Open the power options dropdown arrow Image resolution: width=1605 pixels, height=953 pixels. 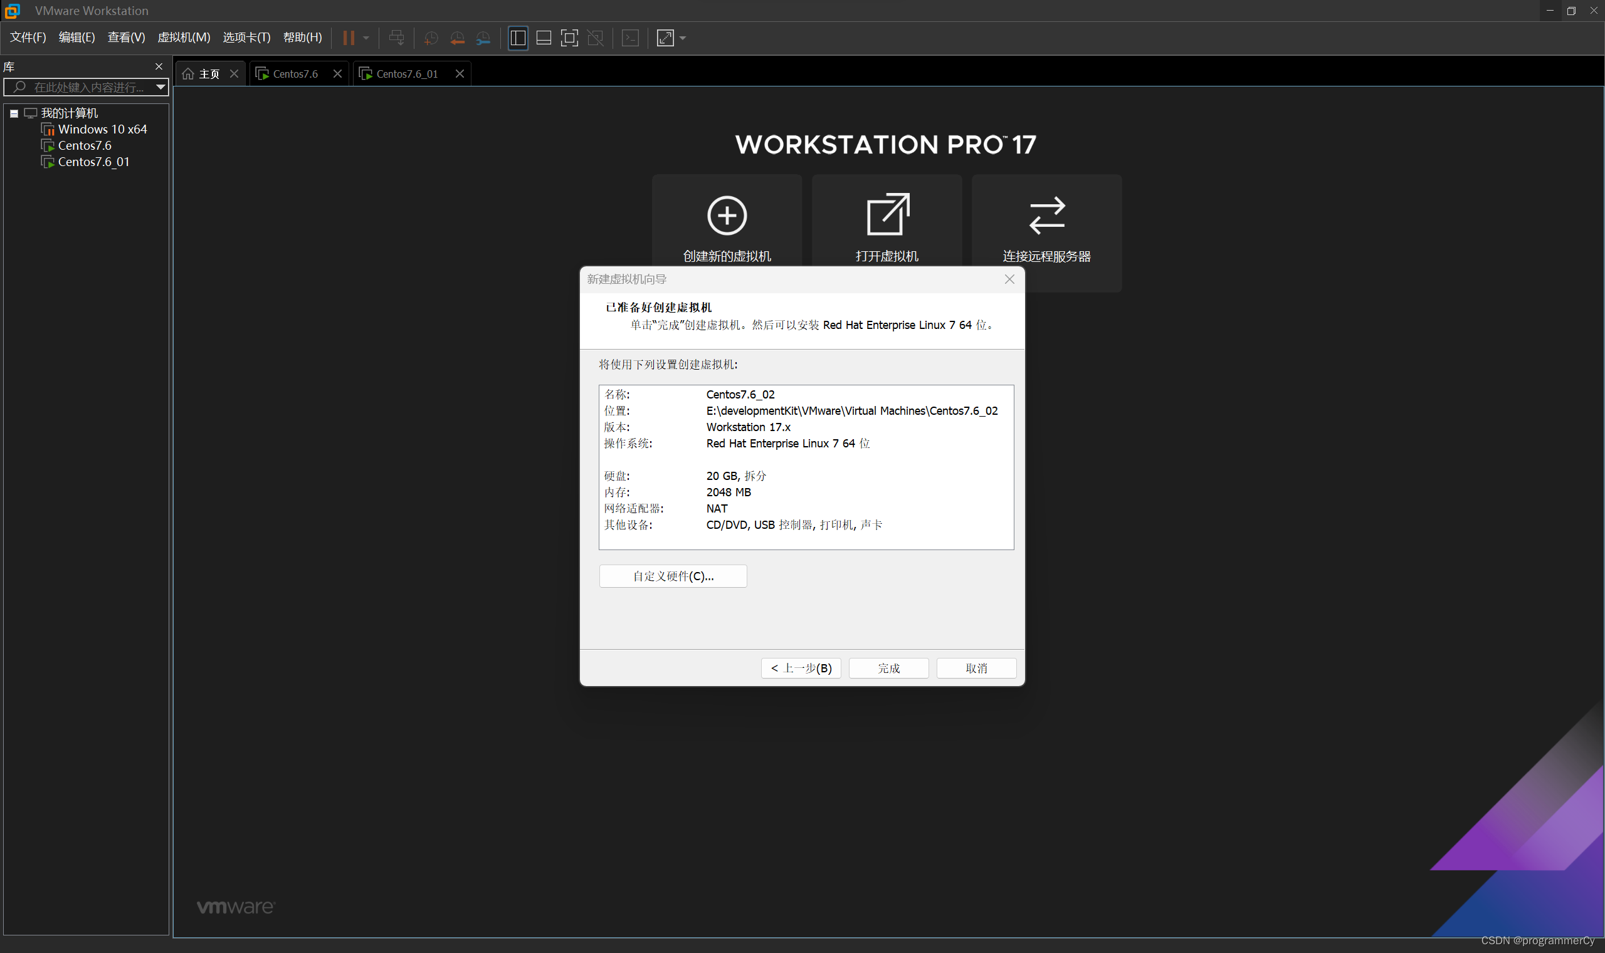pos(366,38)
